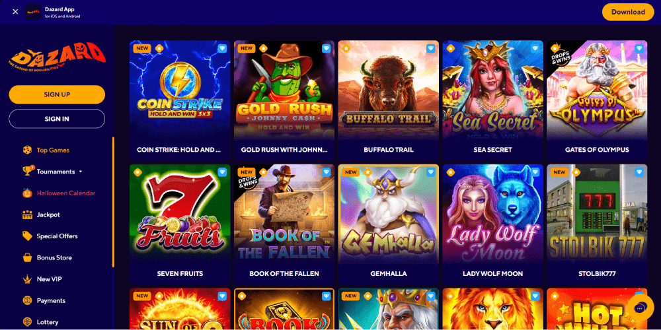Click the trophy icon beside Tournaments
The height and width of the screenshot is (330, 661).
(27, 171)
